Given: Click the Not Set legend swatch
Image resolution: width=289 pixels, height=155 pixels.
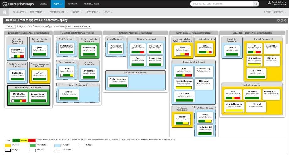Looking at the screenshot, I should tap(82, 145).
